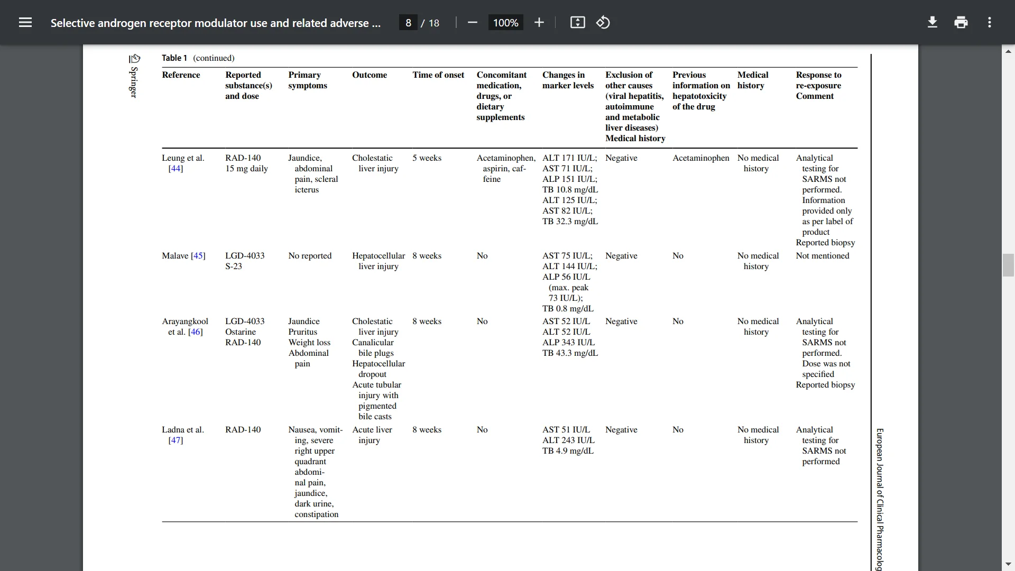Open the sidebar hamburger menu

(25, 23)
